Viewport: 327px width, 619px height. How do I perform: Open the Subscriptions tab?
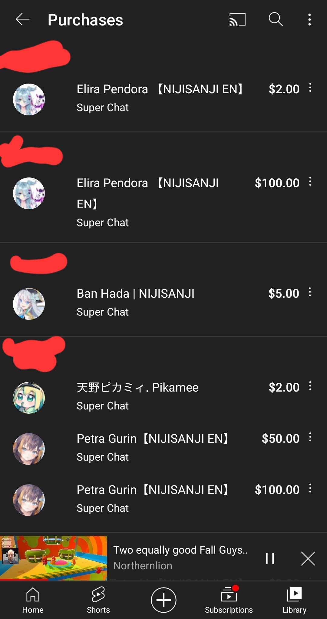pos(229,600)
